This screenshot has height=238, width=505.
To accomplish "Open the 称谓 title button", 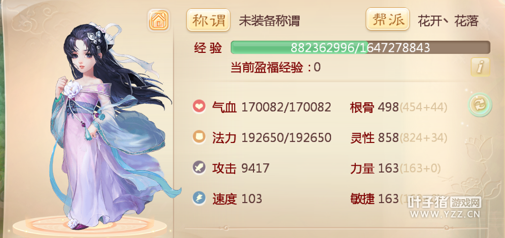I will coord(208,20).
